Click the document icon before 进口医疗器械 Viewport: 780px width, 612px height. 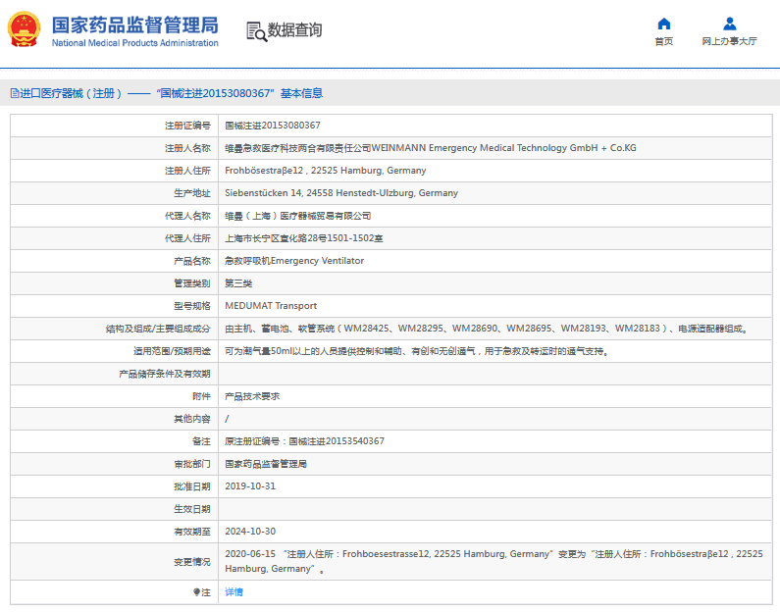pyautogui.click(x=15, y=93)
